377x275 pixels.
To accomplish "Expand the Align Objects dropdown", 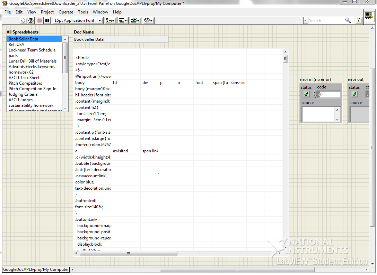I will [110, 20].
